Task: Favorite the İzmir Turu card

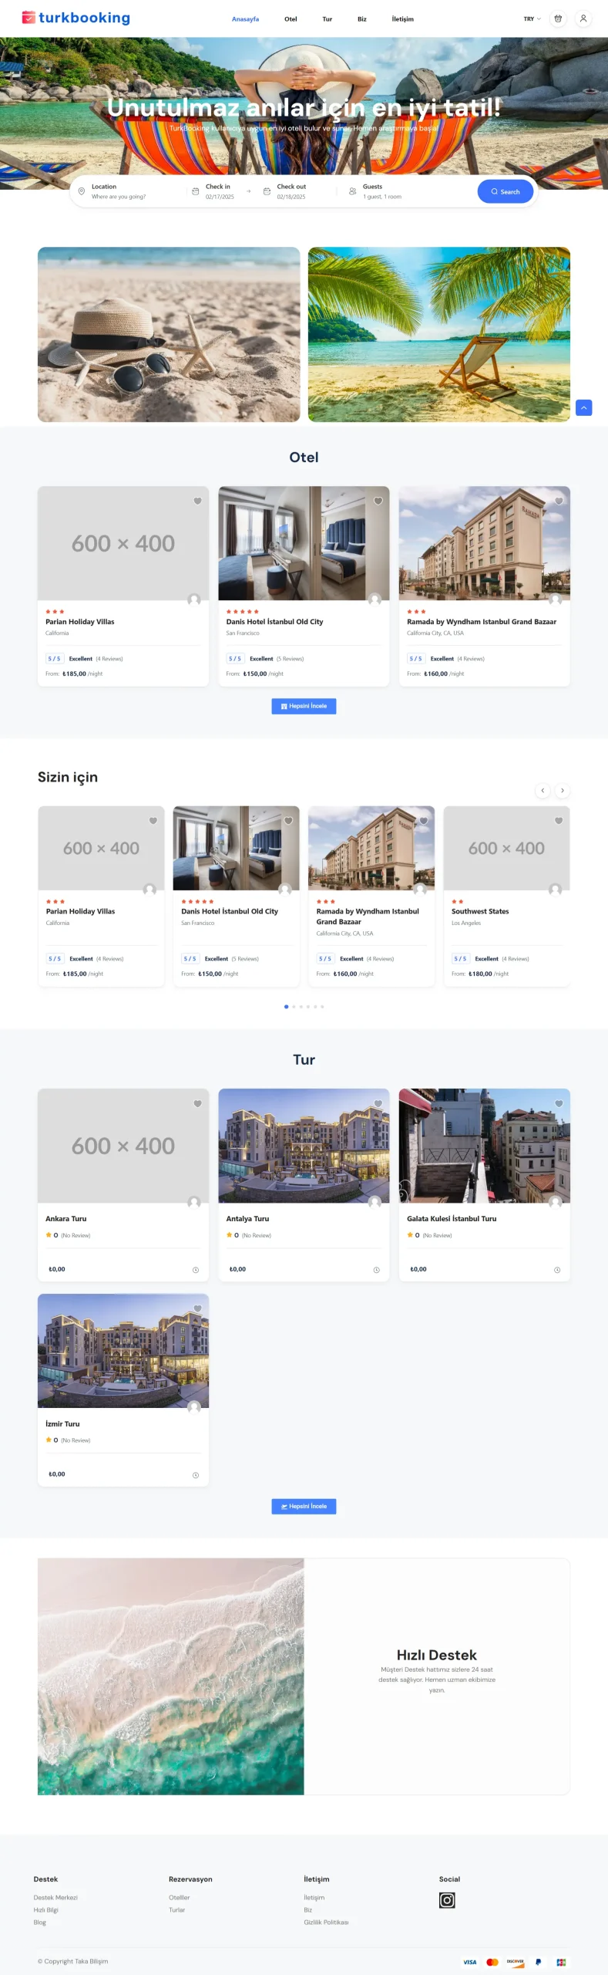Action: point(197,1308)
